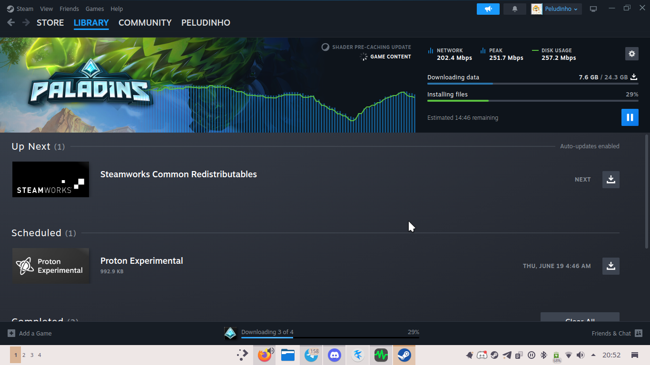This screenshot has height=365, width=650.
Task: Open the announcements megaphone button
Action: (488, 9)
